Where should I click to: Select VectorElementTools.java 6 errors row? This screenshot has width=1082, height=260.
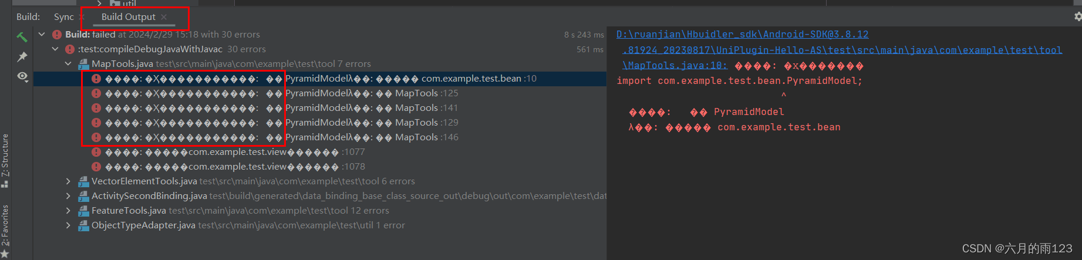[320, 181]
